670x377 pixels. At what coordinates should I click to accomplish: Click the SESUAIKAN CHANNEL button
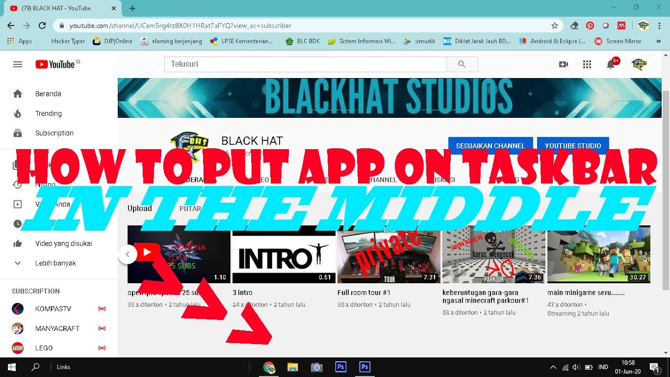pyautogui.click(x=490, y=146)
